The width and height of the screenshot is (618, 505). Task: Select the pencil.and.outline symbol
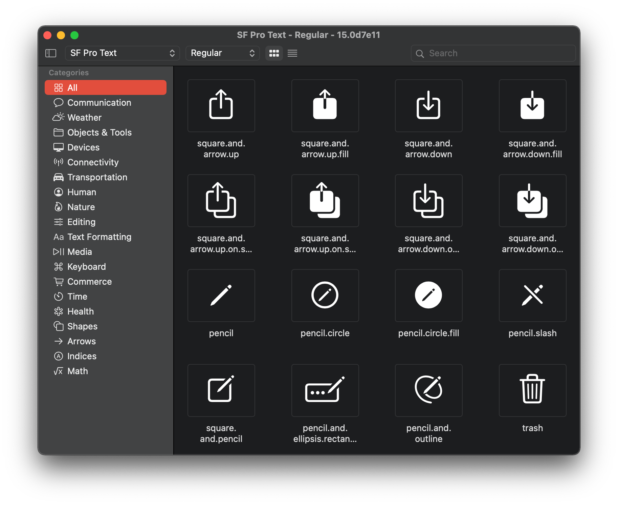(428, 390)
